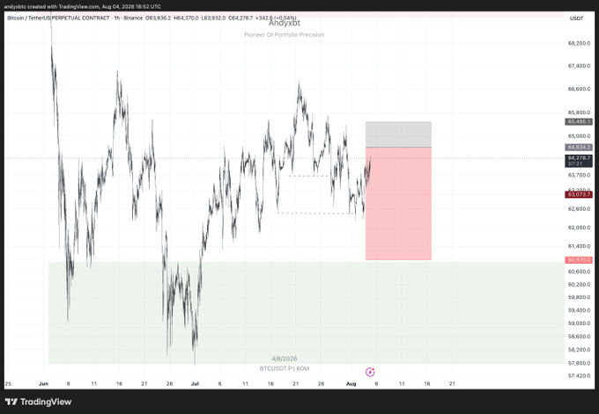The image size is (599, 414).
Task: Click the 57,420.0 price axis tick
Action: click(579, 376)
